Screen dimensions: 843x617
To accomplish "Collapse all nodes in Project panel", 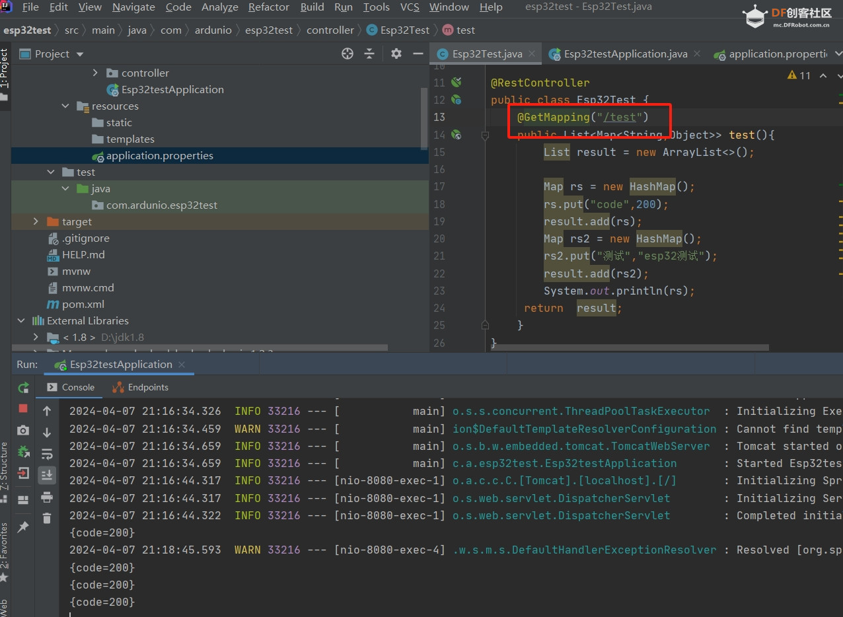I will pyautogui.click(x=369, y=54).
